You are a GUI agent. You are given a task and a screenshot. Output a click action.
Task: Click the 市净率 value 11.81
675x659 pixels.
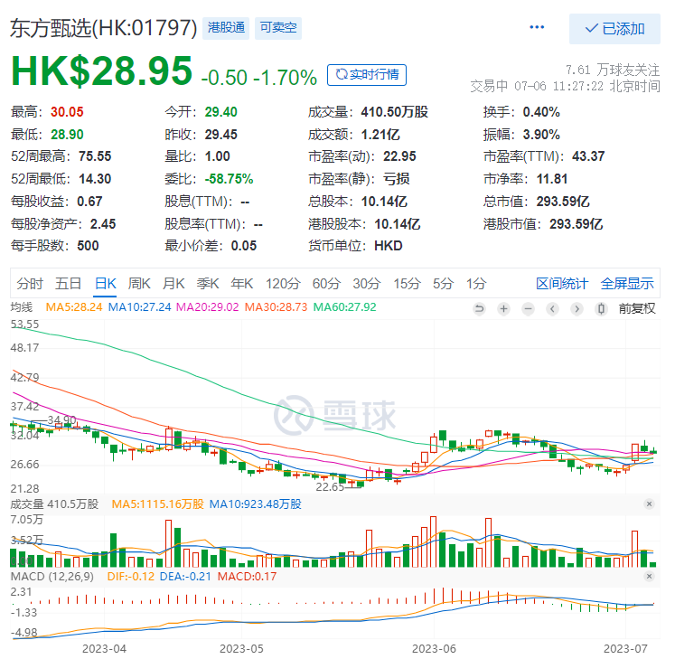[x=552, y=179]
